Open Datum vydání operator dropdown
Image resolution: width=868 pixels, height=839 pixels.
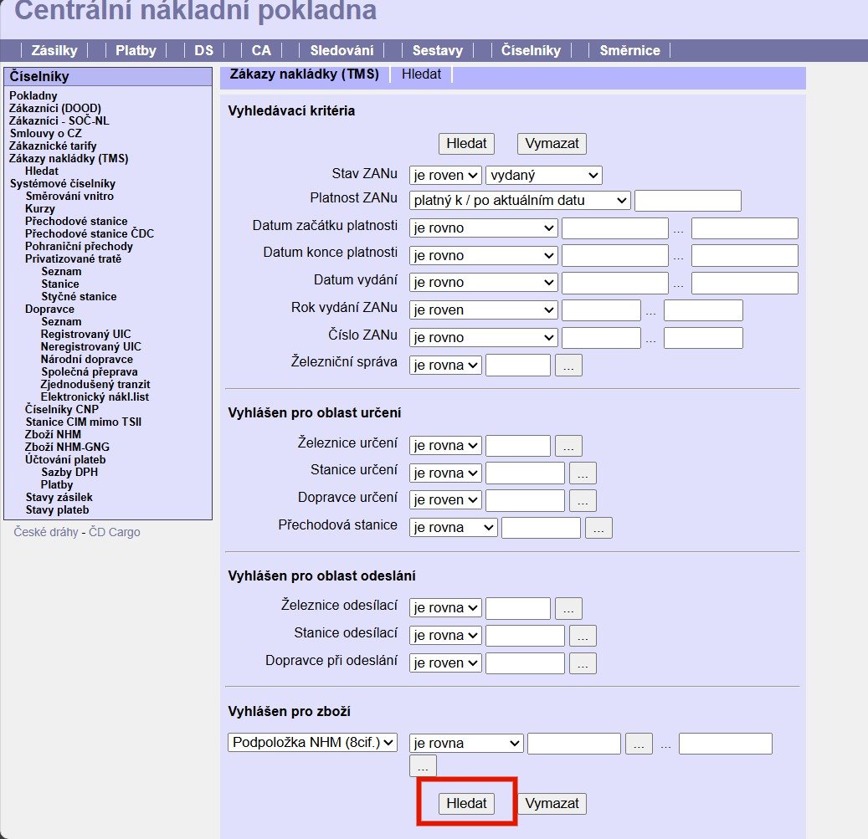coord(483,283)
